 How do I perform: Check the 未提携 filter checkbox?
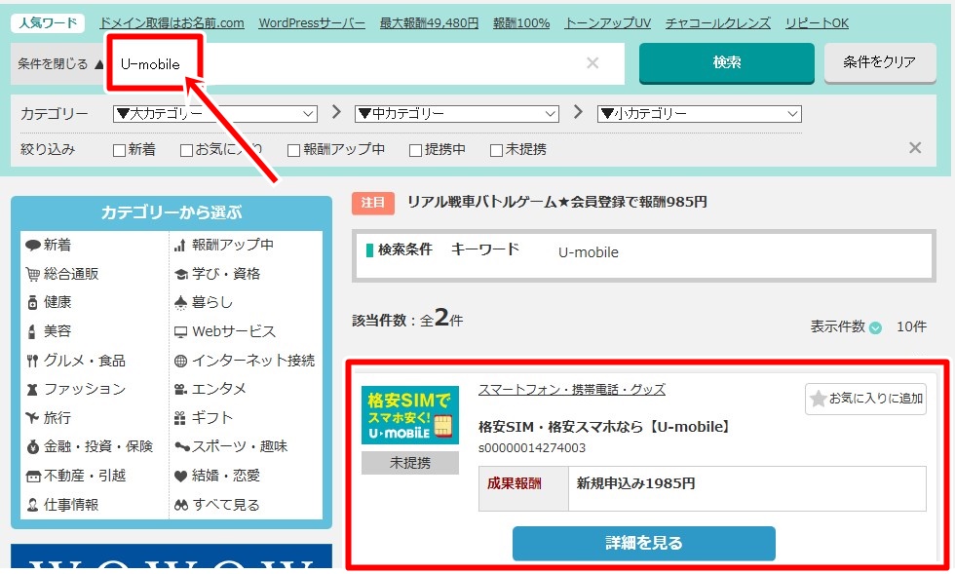[x=496, y=150]
